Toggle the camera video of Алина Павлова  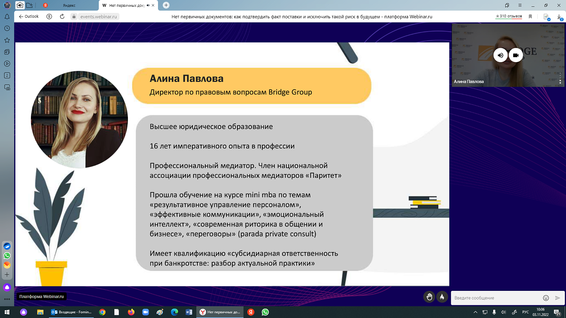click(x=516, y=55)
